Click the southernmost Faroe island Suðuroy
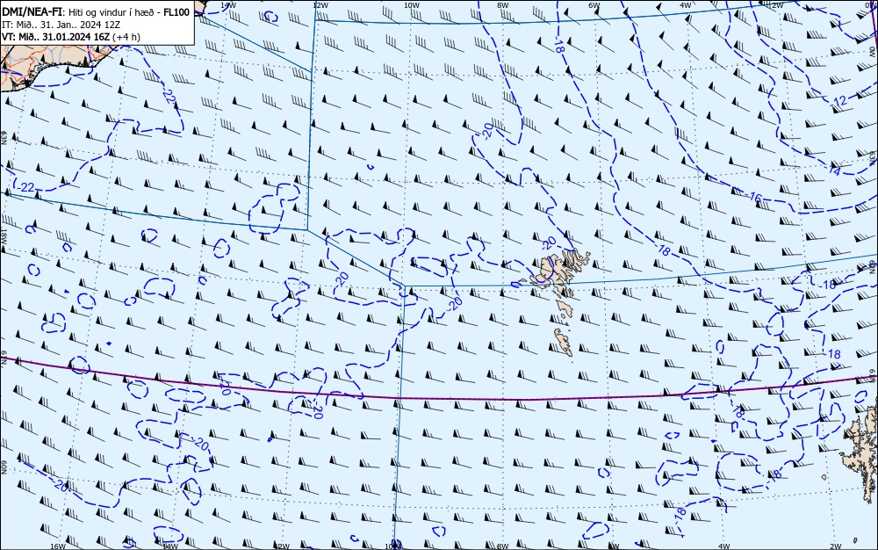Screen dimensions: 878x550 point(564,342)
